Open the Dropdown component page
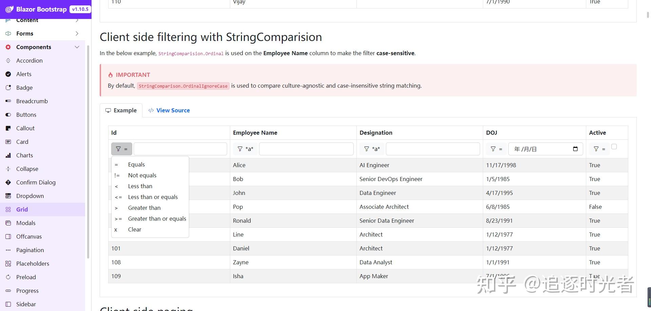This screenshot has width=651, height=311. (30, 196)
